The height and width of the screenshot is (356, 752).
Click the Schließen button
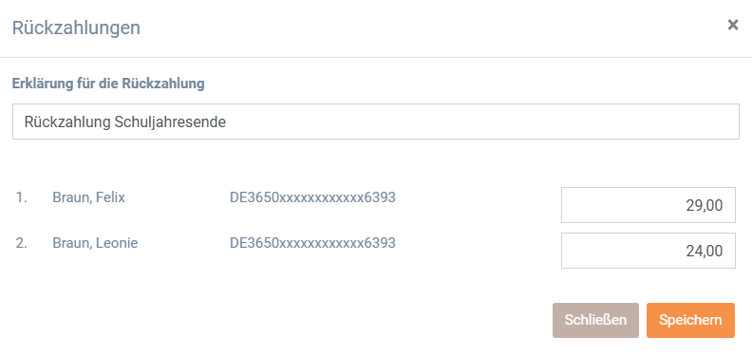(x=595, y=320)
